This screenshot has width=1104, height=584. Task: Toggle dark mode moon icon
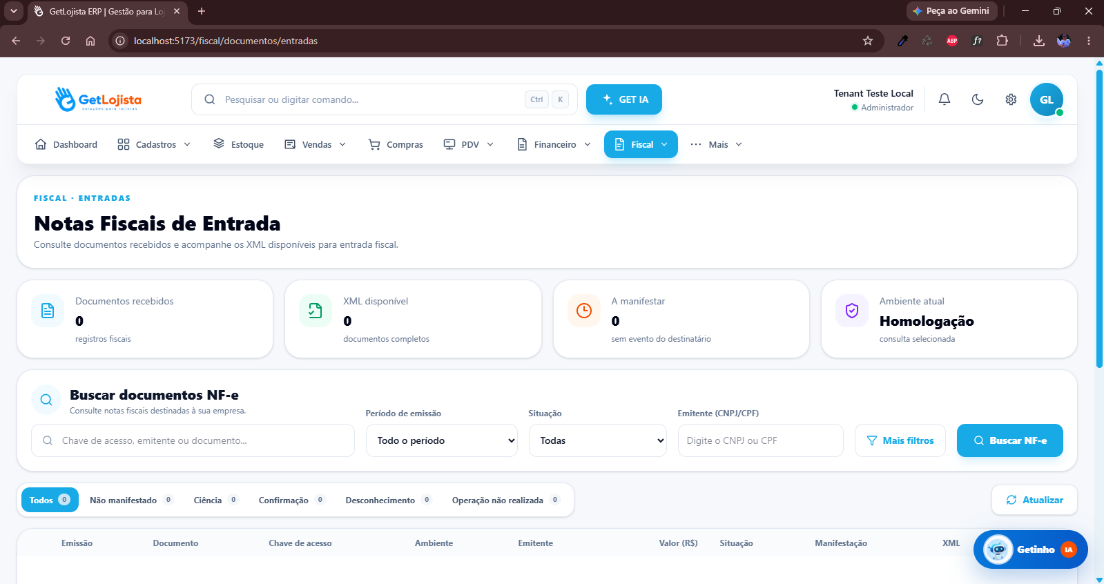[978, 99]
